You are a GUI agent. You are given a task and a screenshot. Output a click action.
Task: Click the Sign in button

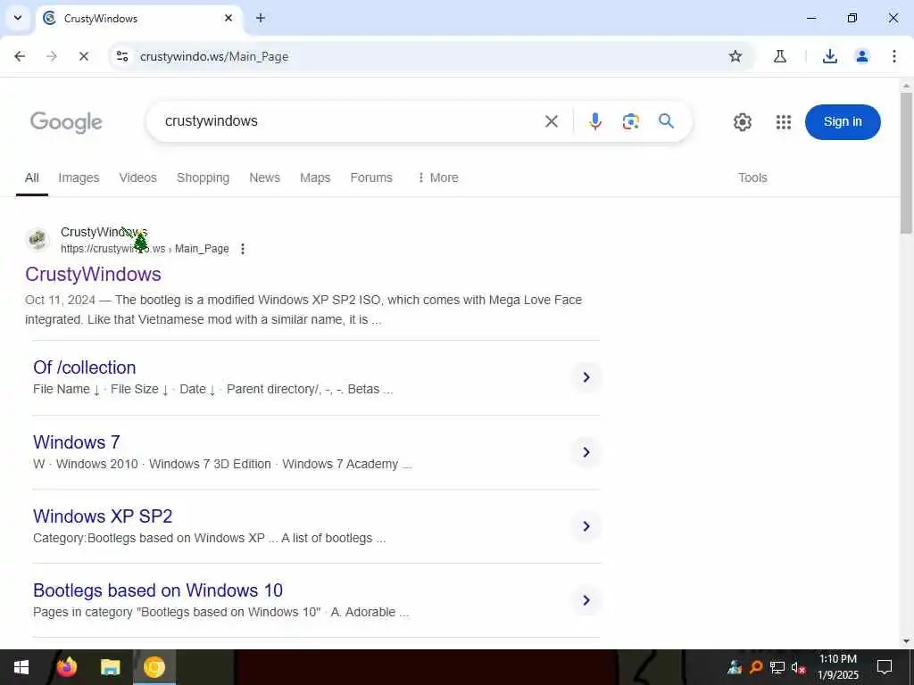pos(843,121)
